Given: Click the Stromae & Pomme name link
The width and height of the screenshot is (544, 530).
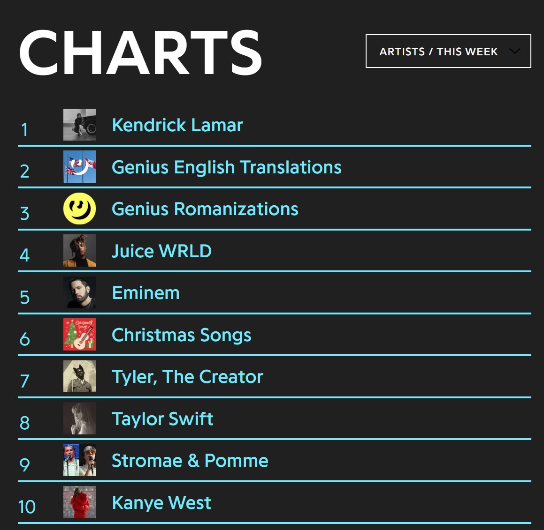Looking at the screenshot, I should [190, 460].
